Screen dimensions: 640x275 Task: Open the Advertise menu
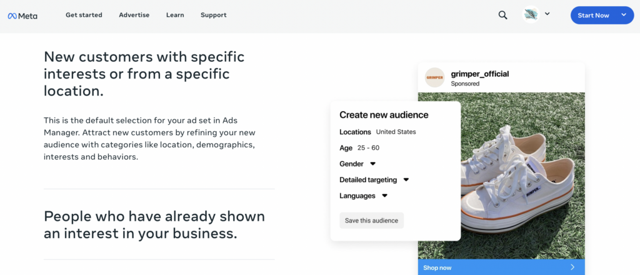coord(134,15)
